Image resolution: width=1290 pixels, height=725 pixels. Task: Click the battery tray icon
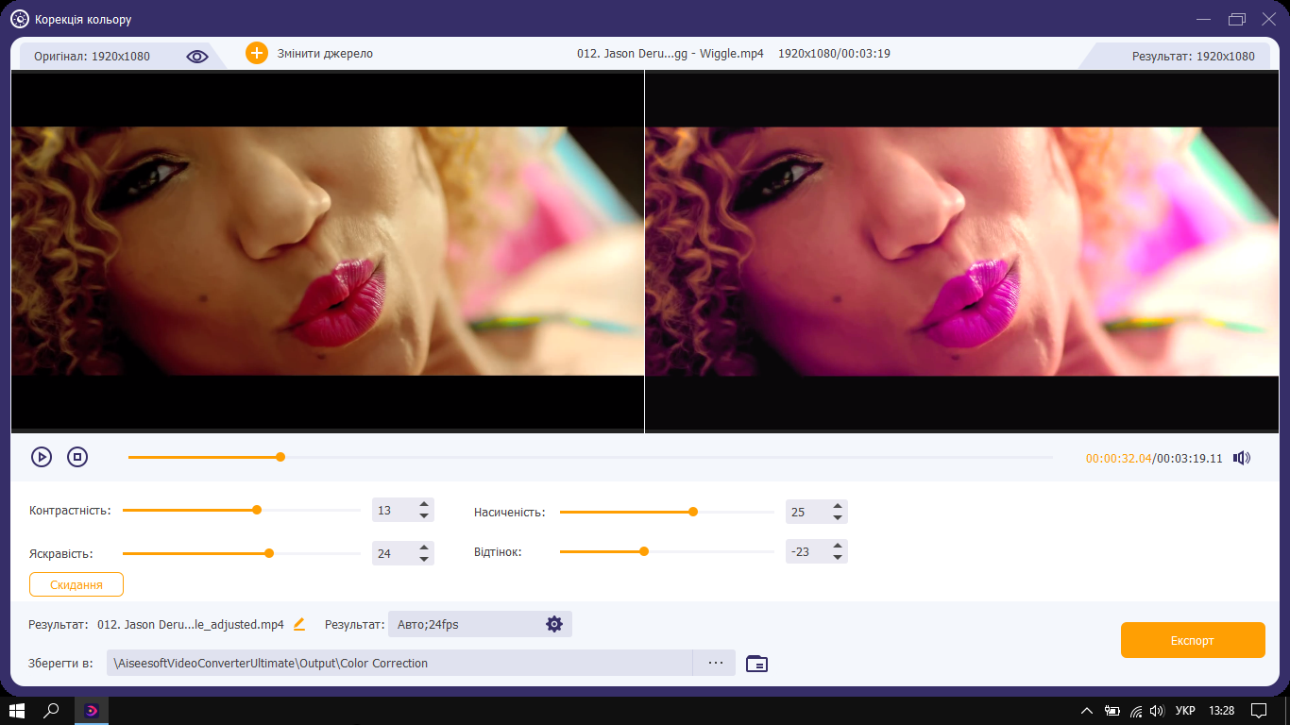pos(1112,711)
